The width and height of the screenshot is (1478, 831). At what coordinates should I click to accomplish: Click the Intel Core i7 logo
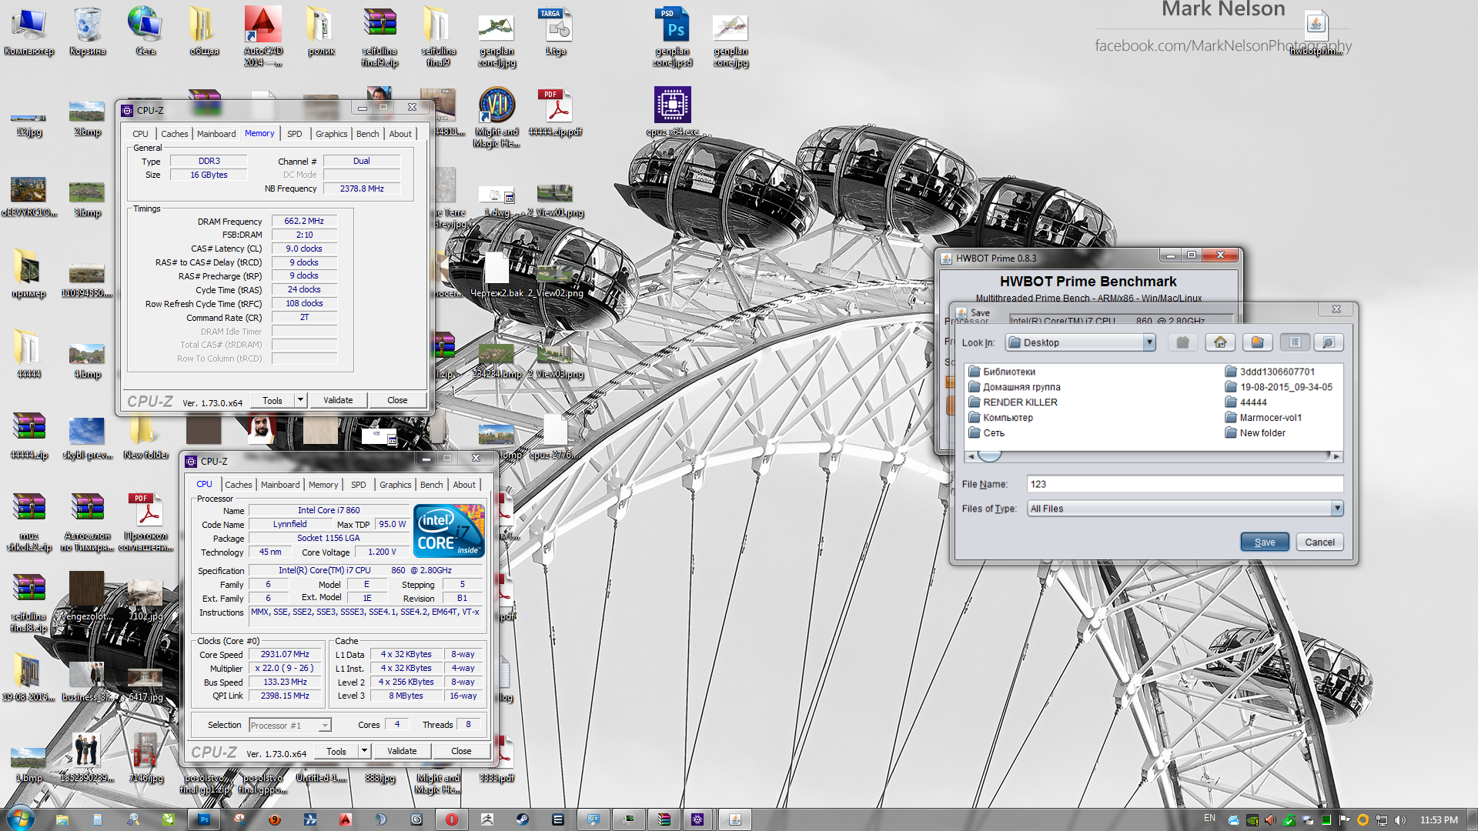(449, 531)
